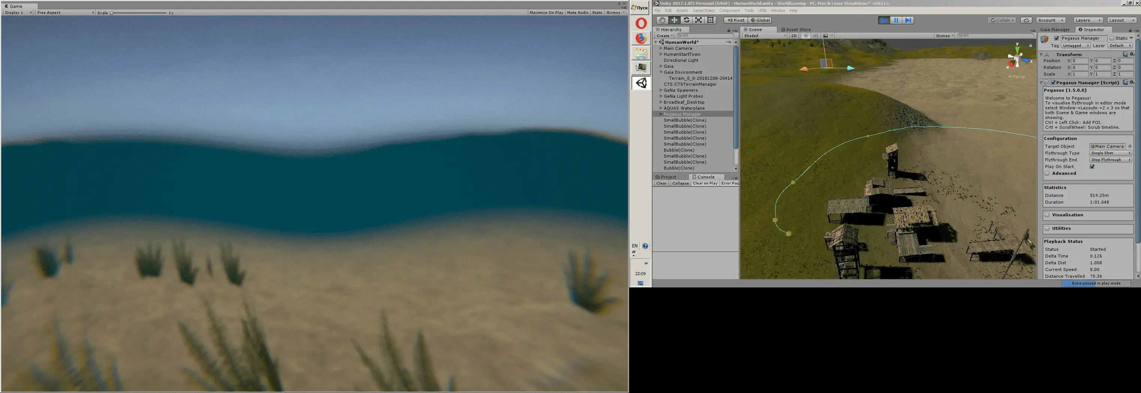
Task: Open Pegasus Manager script help icon
Action: tap(1126, 82)
